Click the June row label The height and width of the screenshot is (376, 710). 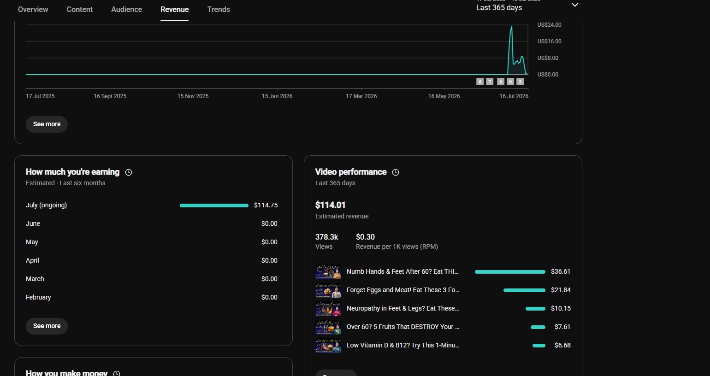(33, 224)
